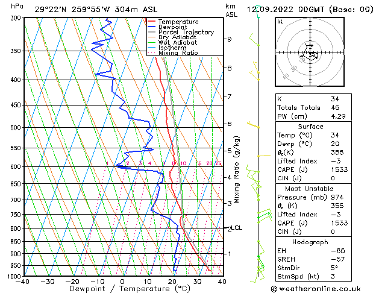Image resolution: width=379 pixels, height=293 pixels.
Task: Click the StmDir value 5°
Action: point(334,268)
